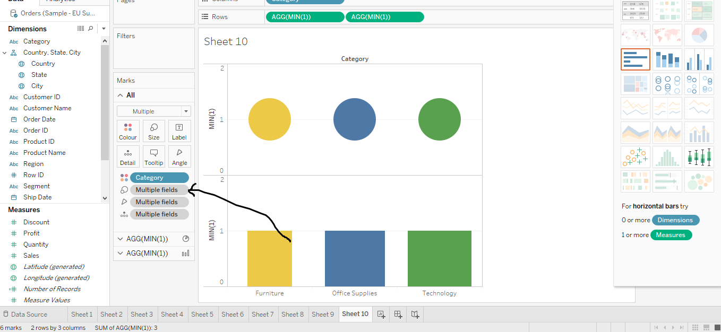Viewport: 721px width, 332px height.
Task: Show tabs view icon in status bar
Action: pos(716,328)
